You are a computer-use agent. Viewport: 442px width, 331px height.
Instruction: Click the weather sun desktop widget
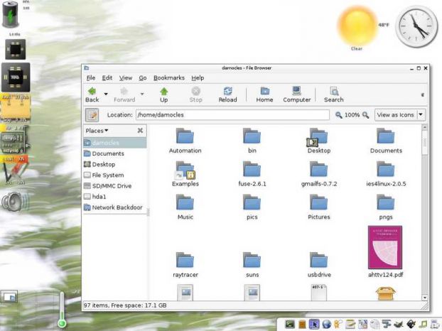click(x=357, y=26)
